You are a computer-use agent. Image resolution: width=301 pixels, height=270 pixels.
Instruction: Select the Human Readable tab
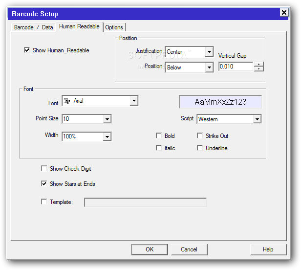(79, 26)
